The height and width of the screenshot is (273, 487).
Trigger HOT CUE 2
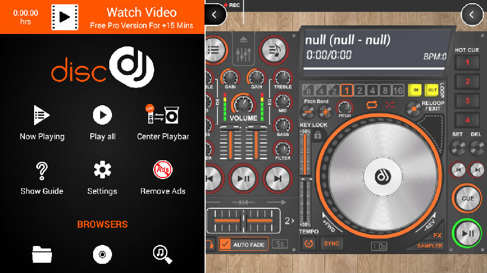pos(467,81)
